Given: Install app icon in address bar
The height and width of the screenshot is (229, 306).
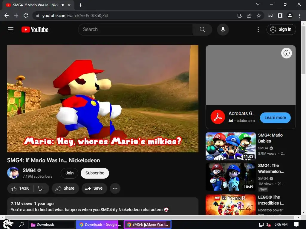Looking at the screenshot, I should pos(239,16).
